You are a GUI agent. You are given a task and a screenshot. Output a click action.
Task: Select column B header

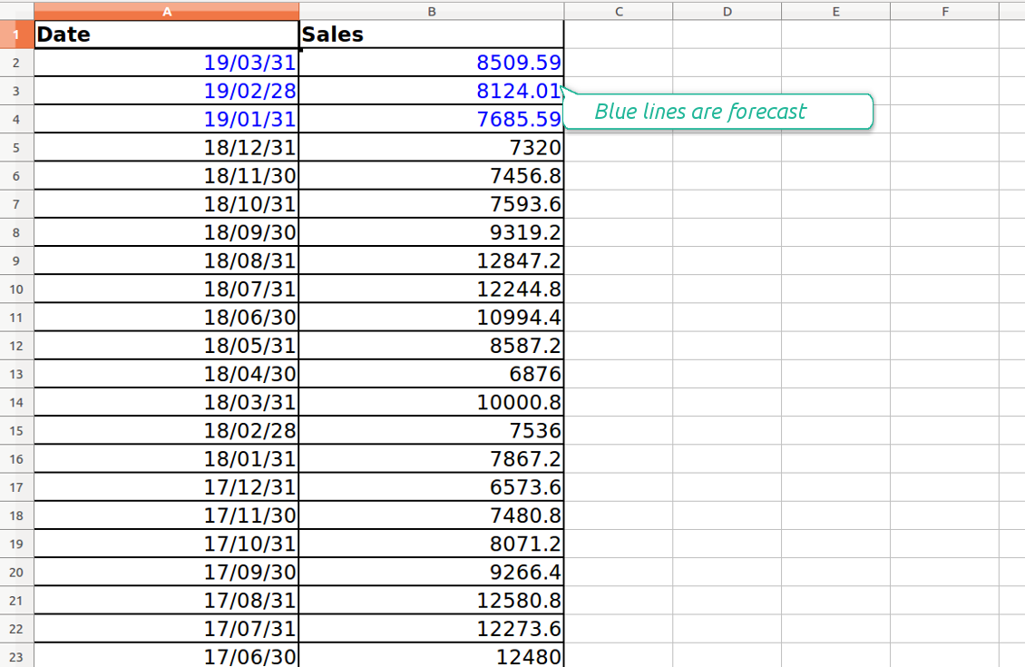(x=432, y=11)
